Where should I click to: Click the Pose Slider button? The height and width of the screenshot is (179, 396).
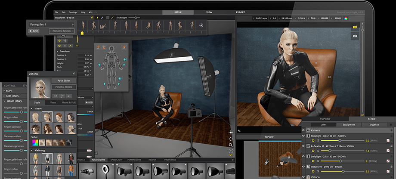pyautogui.click(x=64, y=80)
